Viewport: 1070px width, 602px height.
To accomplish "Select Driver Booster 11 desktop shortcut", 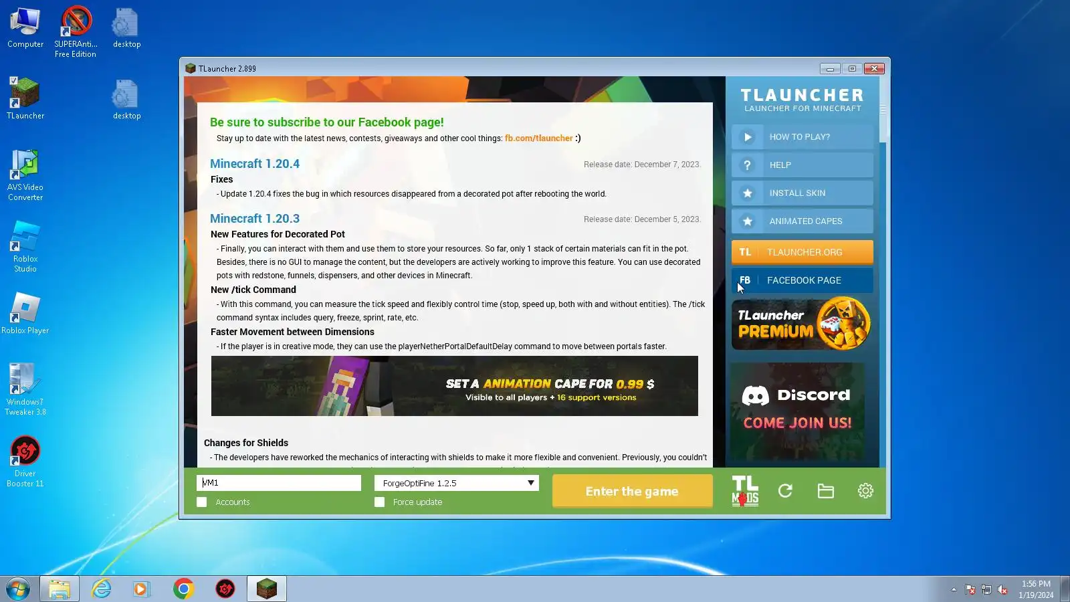I will 25,462.
